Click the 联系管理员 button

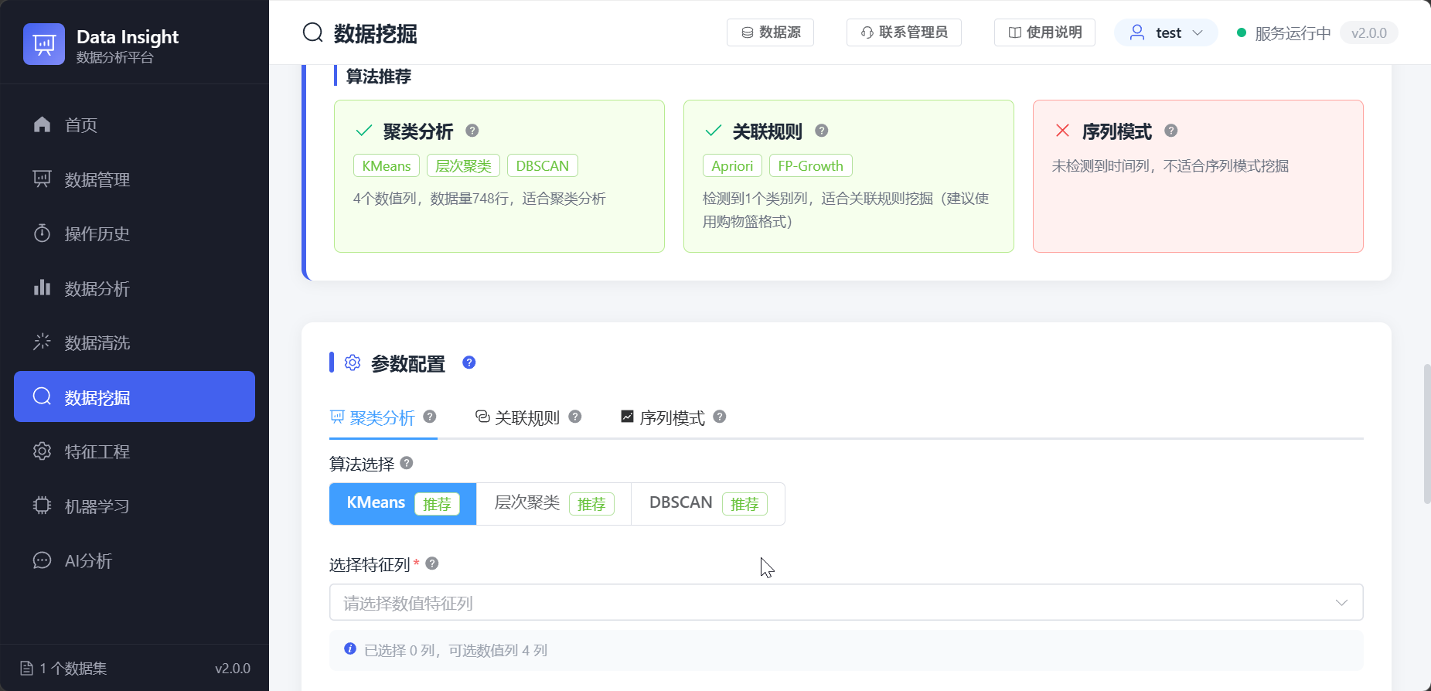(904, 32)
